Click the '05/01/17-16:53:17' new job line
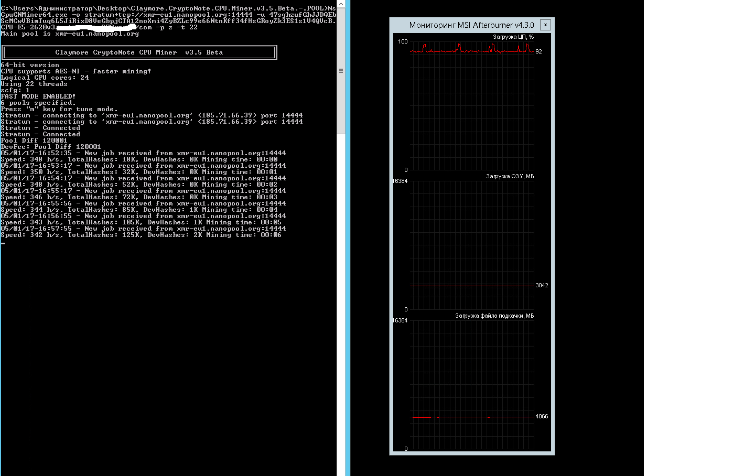755x476 pixels. [144, 166]
